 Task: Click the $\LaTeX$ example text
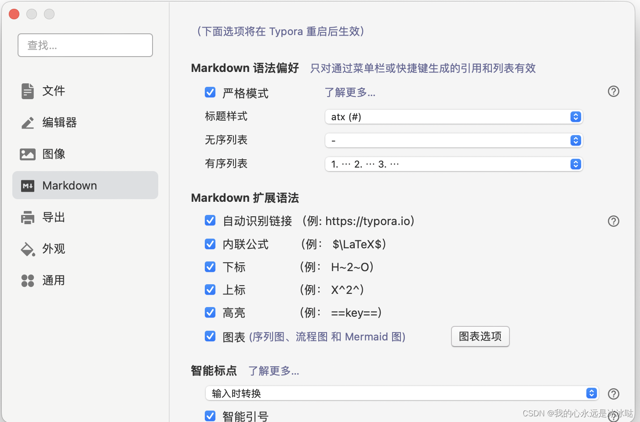(357, 244)
